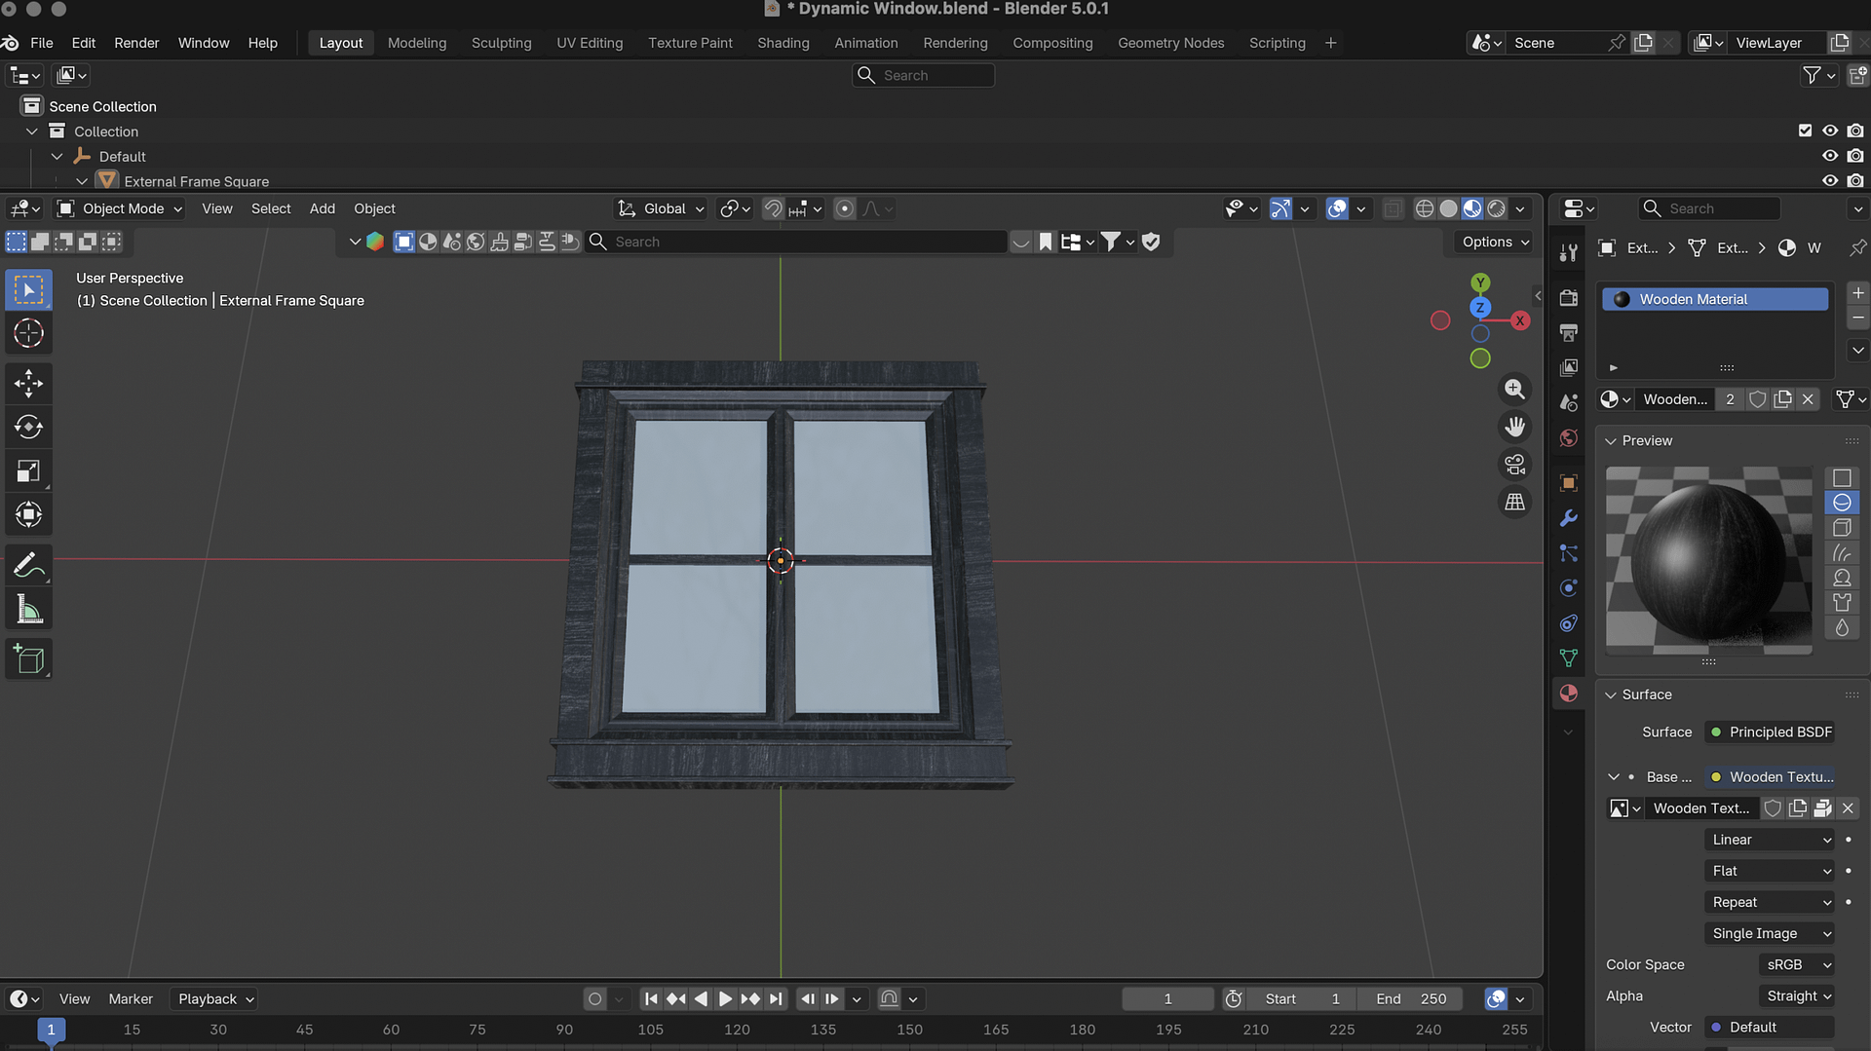Click the Options button in the viewport
Screen dimensions: 1871x1051
(x=1495, y=242)
